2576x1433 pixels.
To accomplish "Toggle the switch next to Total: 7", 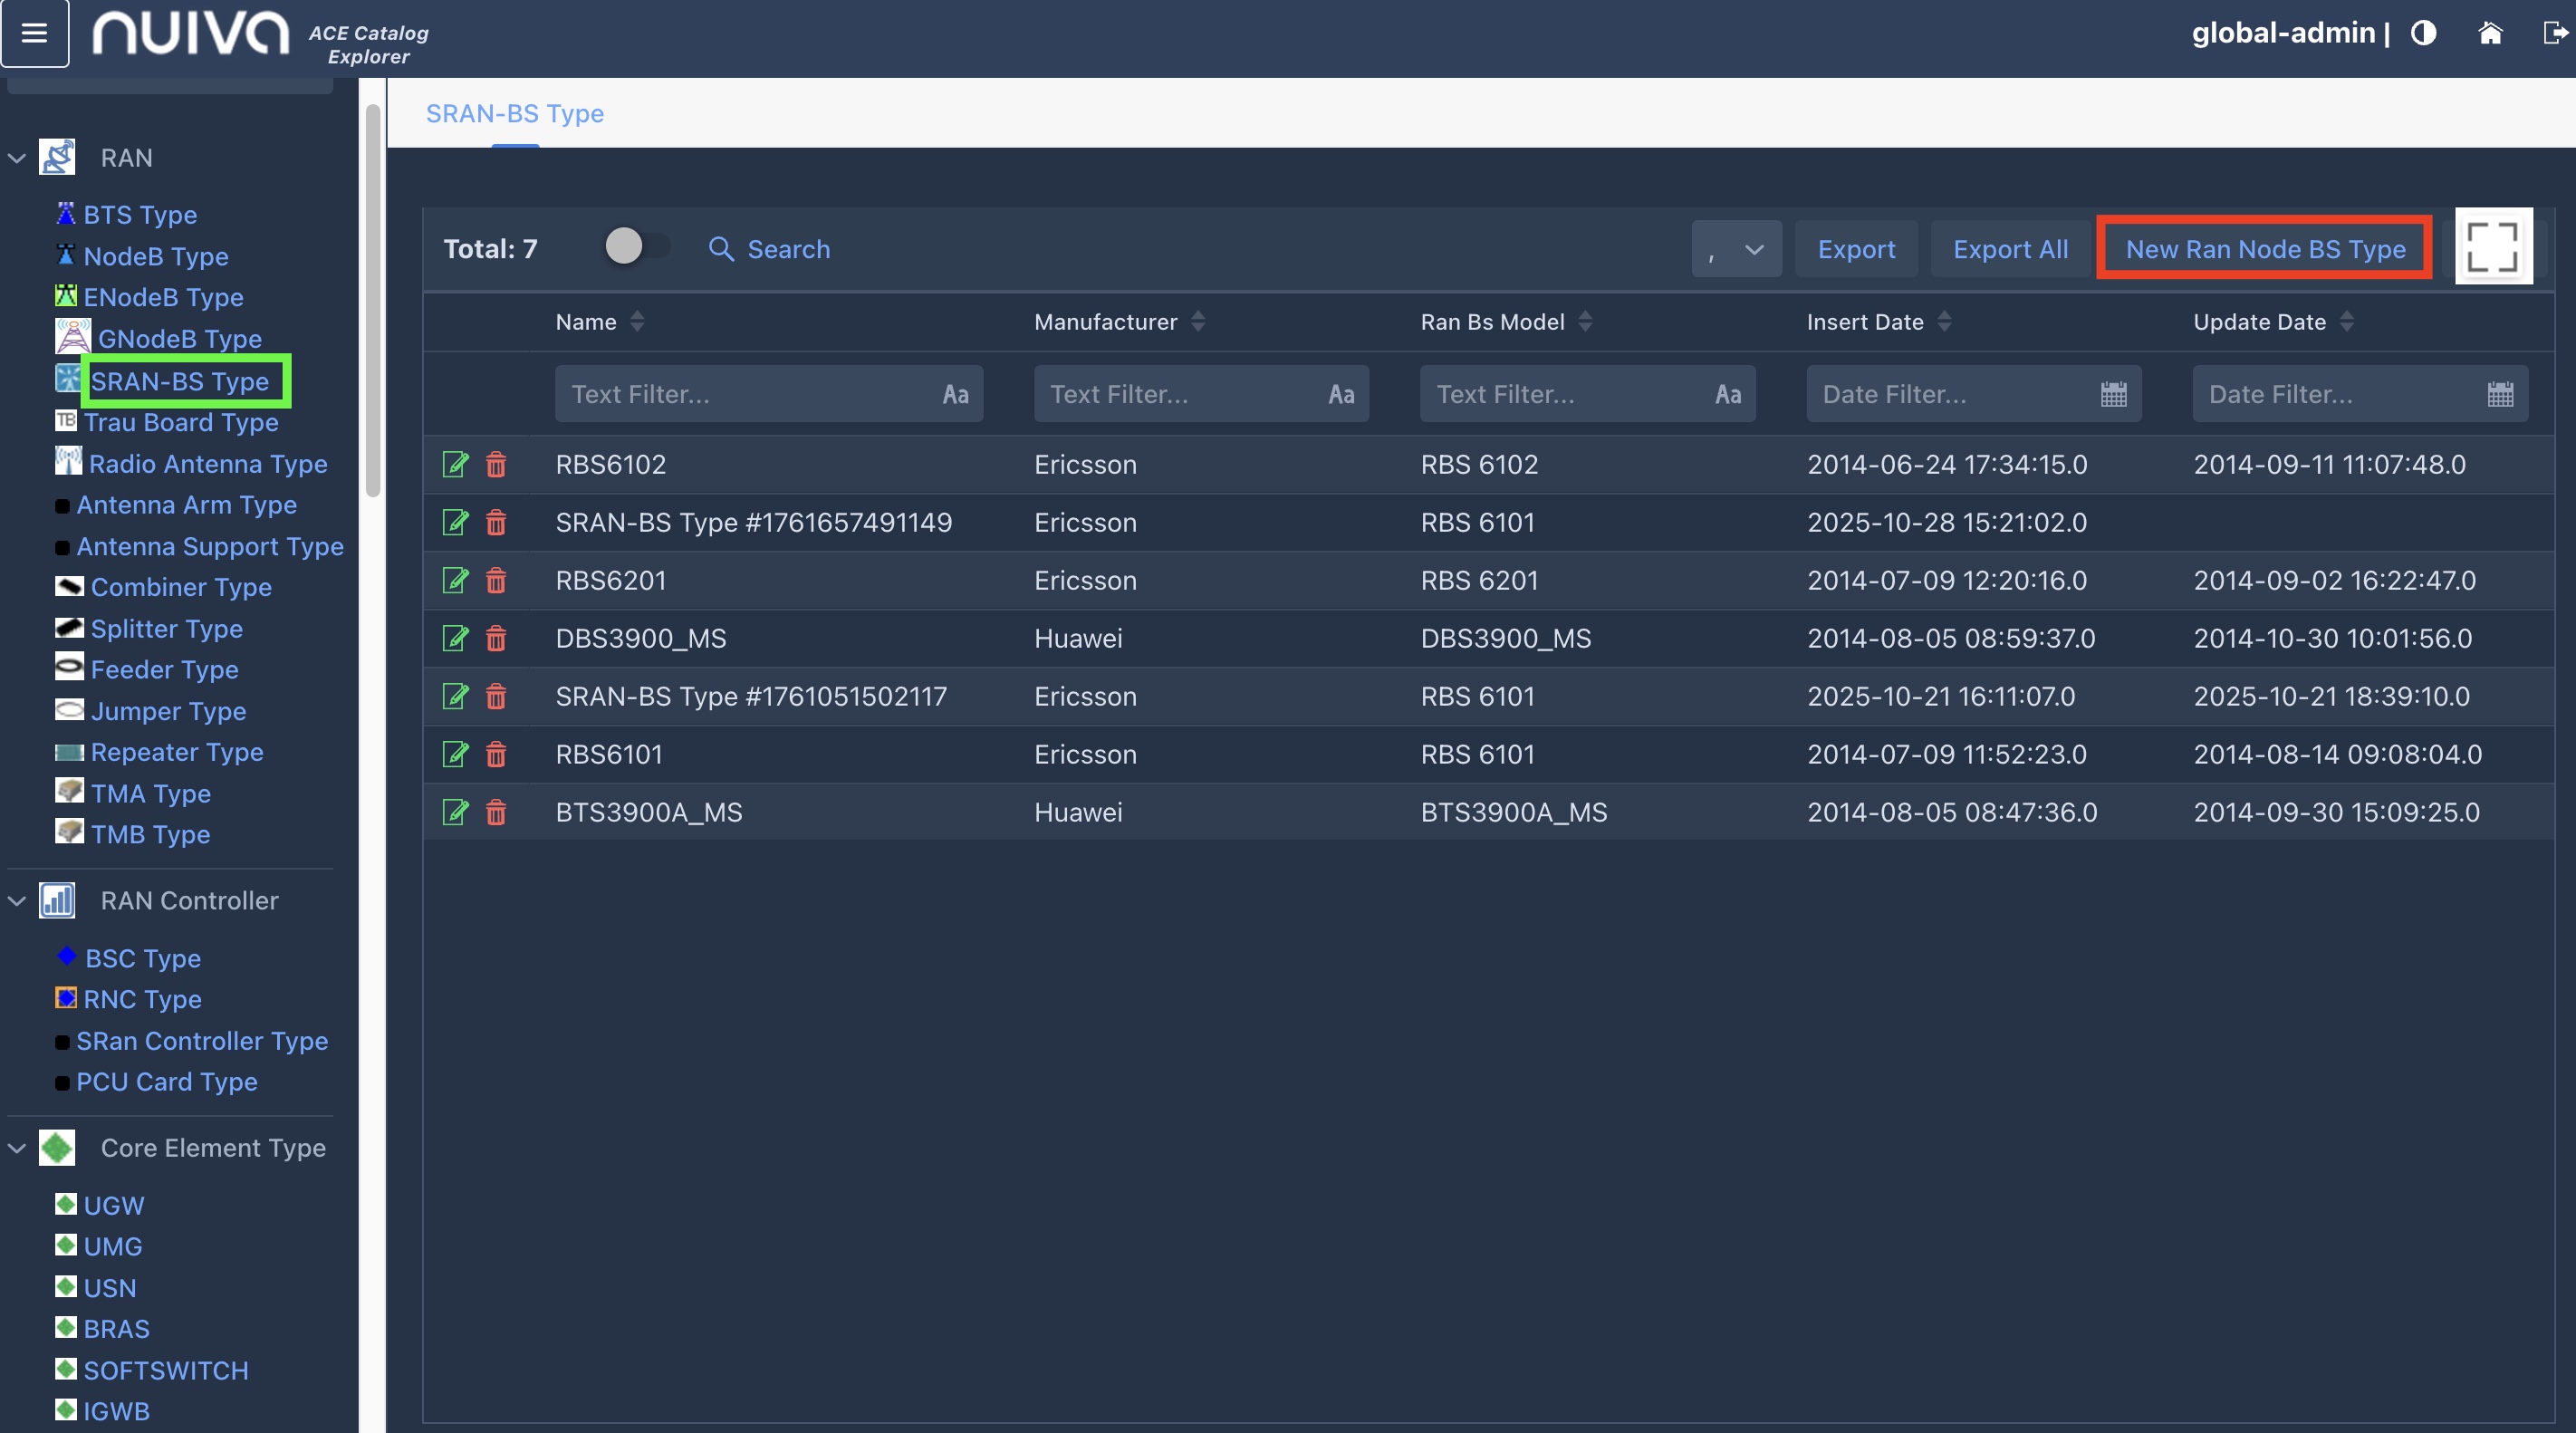I will (636, 247).
